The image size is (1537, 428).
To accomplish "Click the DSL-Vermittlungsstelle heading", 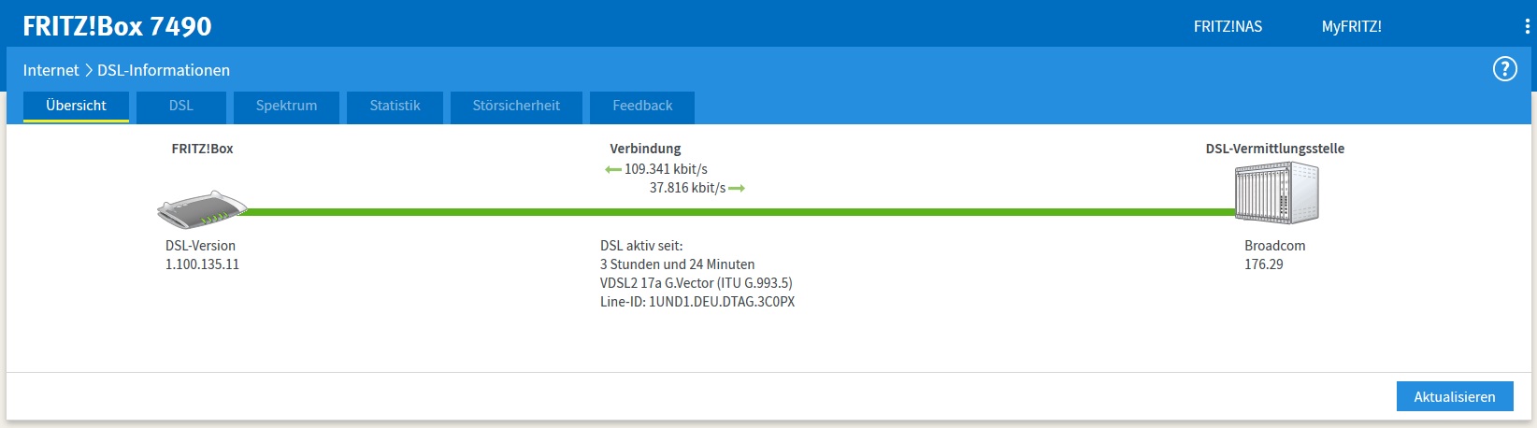I will [x=1275, y=149].
